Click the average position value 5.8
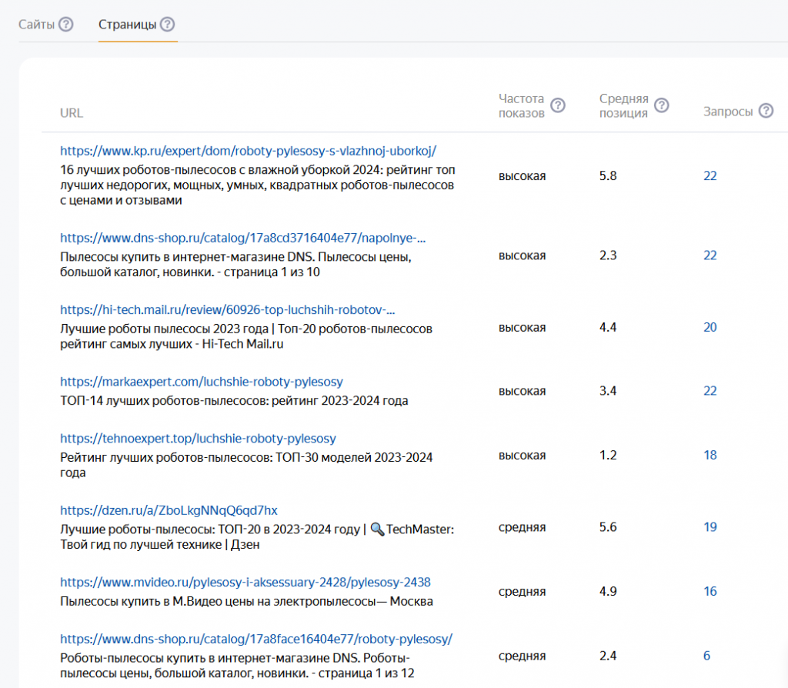This screenshot has width=788, height=688. [608, 176]
